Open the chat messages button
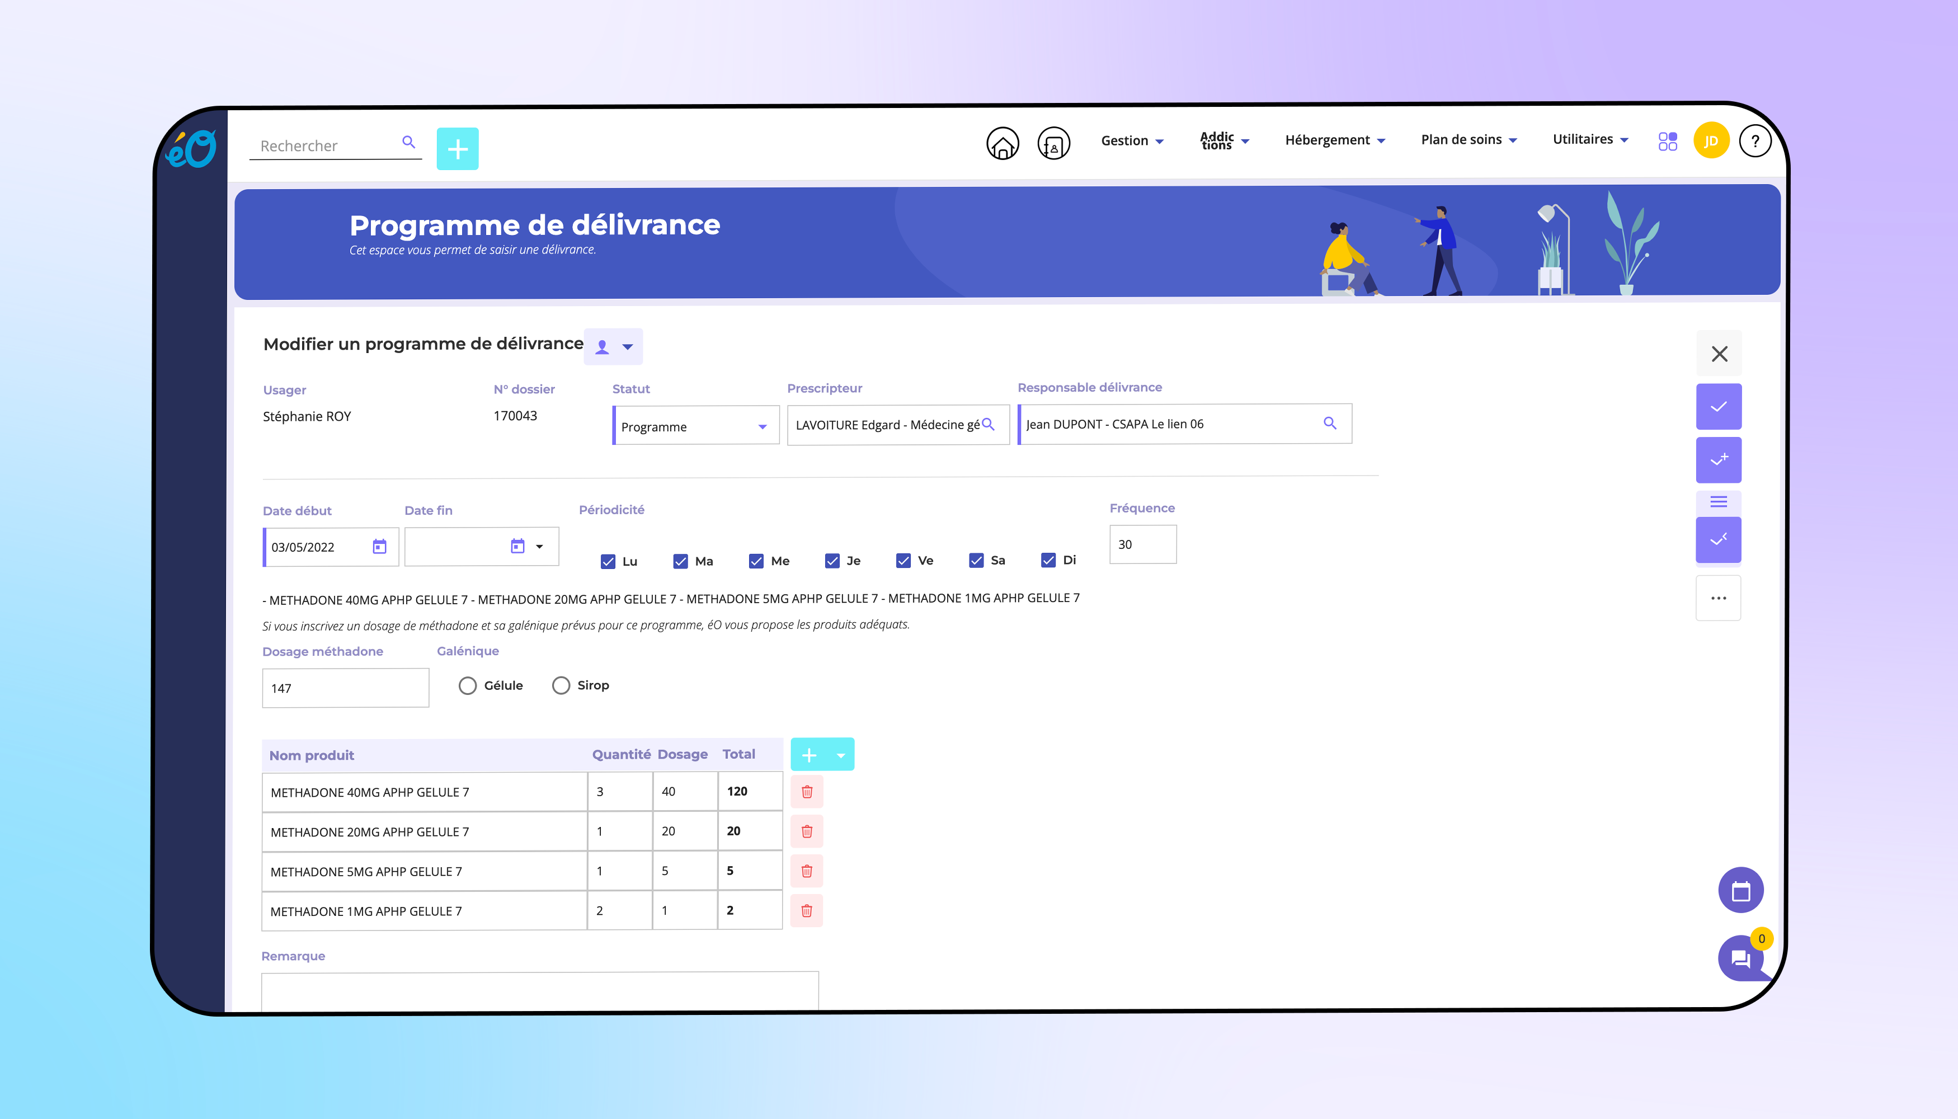The image size is (1958, 1119). point(1740,958)
